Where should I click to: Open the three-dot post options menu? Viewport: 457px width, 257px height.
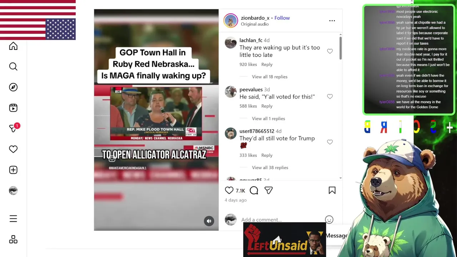332,21
